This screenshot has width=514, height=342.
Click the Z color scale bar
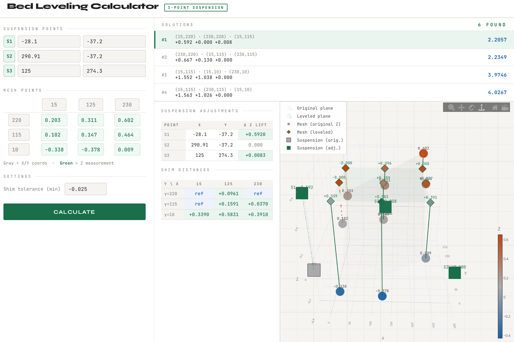pyautogui.click(x=500, y=286)
